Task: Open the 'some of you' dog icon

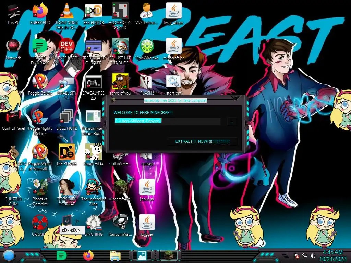Action: pos(120,85)
